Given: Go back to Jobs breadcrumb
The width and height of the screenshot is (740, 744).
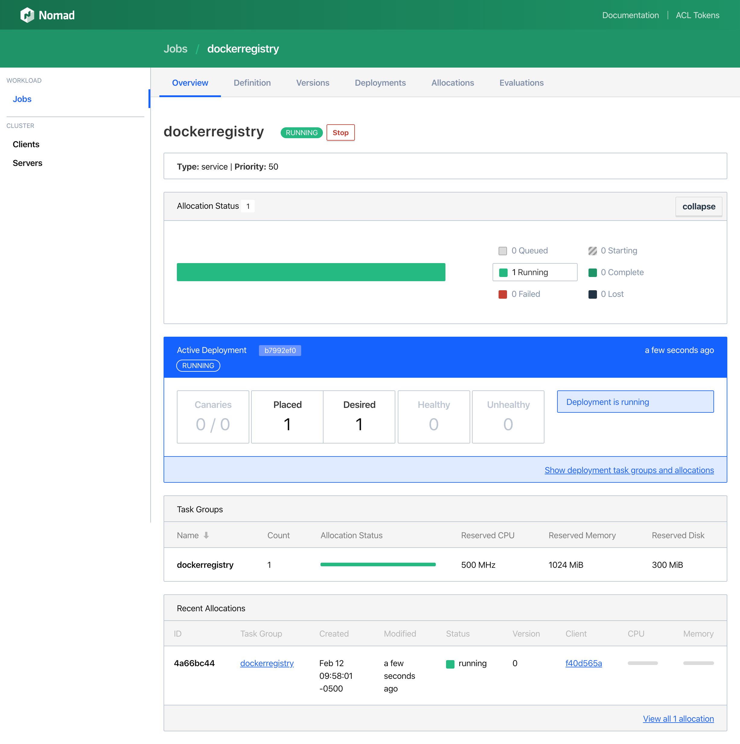Looking at the screenshot, I should (175, 49).
